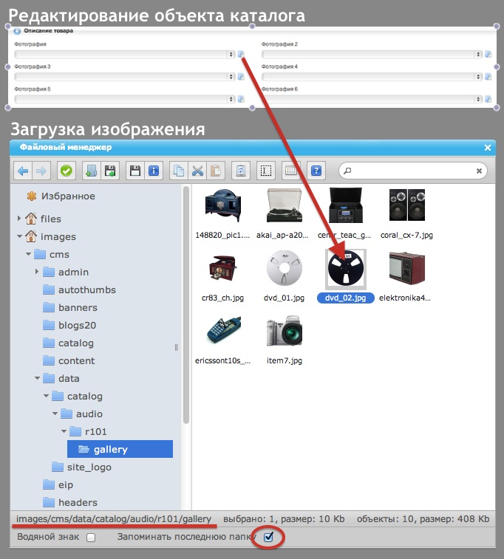Select the ericssont10s phone thumbnail
This screenshot has width=504, height=559.
[x=223, y=330]
